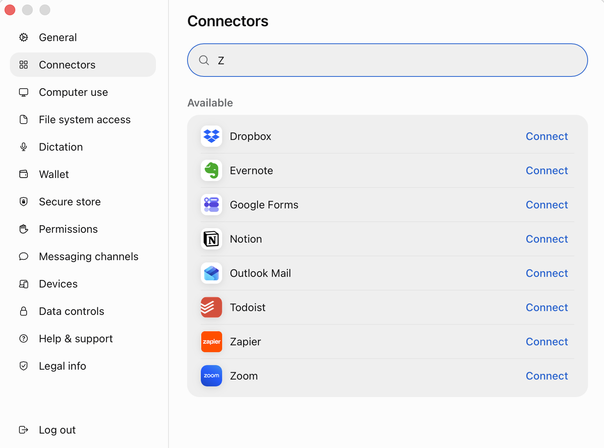Screen dimensions: 604x448
Task: Click the Todoist red icon
Action: point(211,307)
